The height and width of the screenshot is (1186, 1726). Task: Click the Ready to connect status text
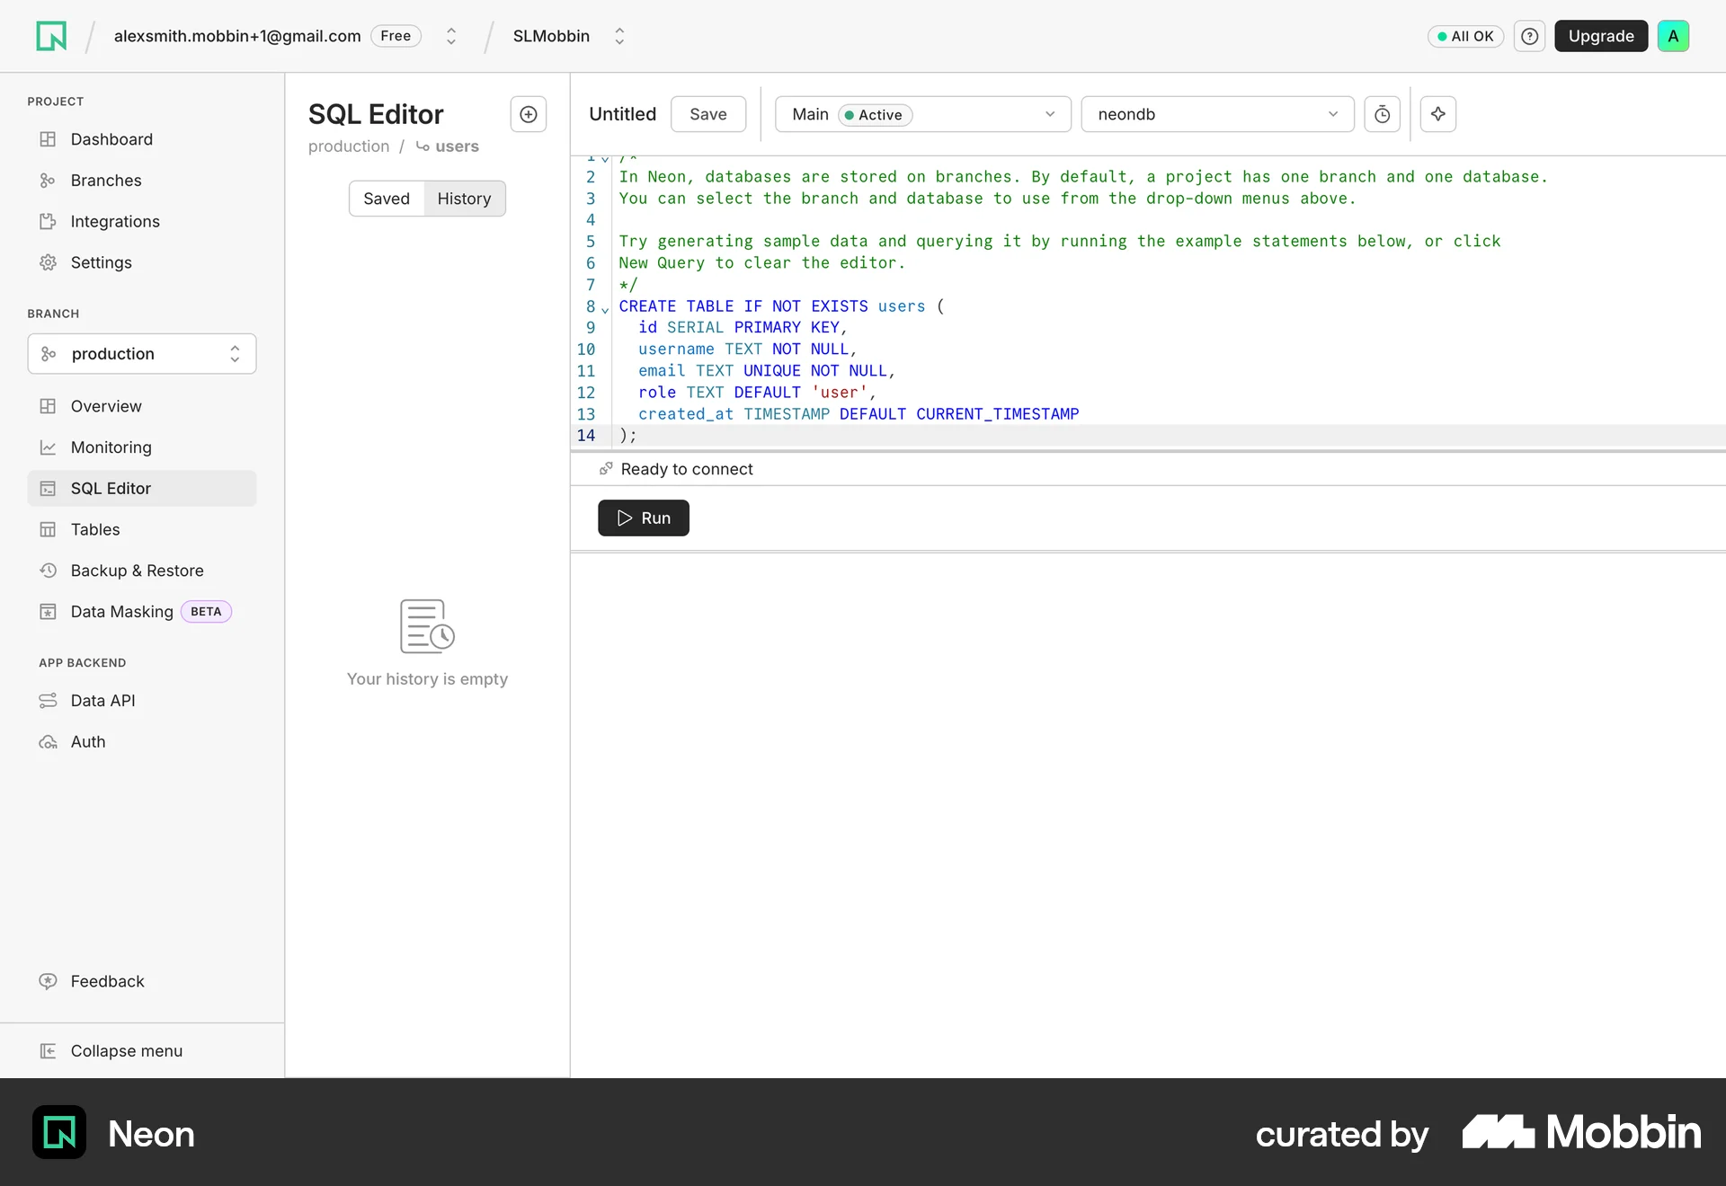point(687,469)
